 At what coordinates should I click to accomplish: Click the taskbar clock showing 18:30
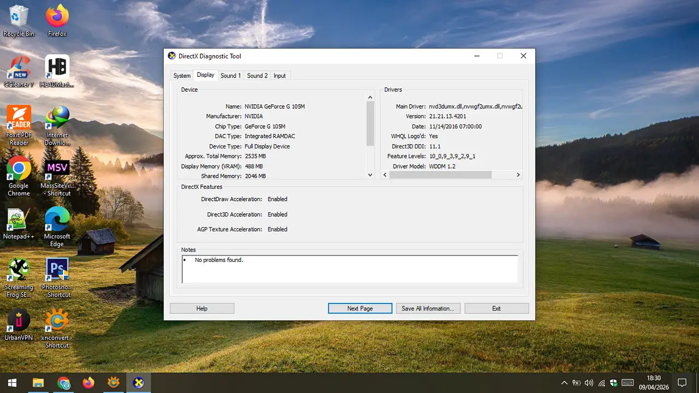point(653,383)
